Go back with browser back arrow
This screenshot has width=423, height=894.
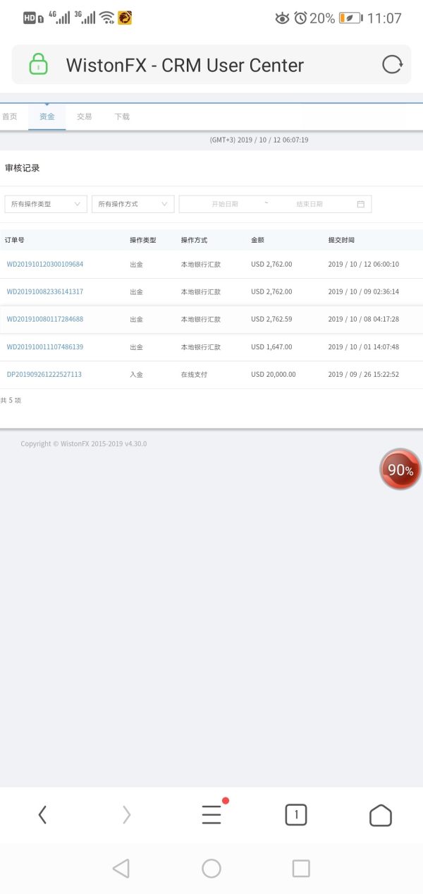click(42, 815)
